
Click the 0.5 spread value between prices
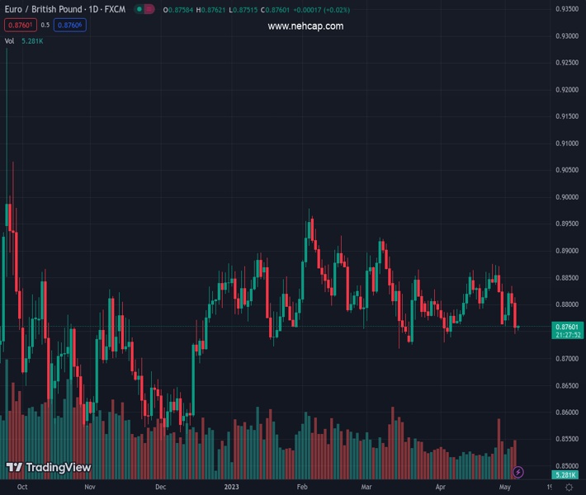(x=45, y=25)
